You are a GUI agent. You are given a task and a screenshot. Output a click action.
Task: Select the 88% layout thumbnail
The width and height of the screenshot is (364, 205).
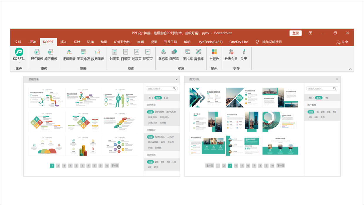point(244,146)
